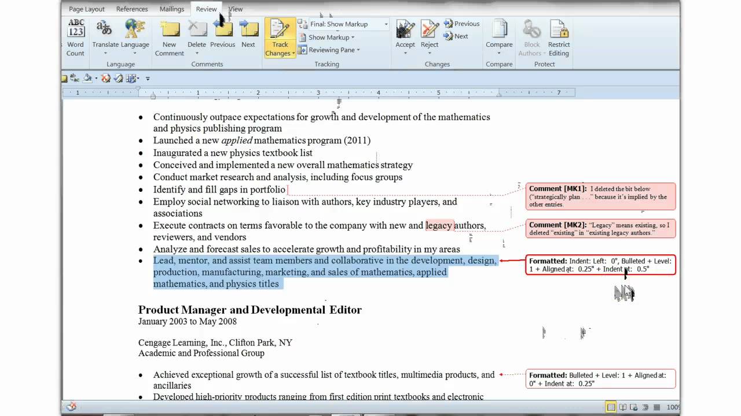Jump to Previous change in Changes group
The width and height of the screenshot is (741, 416).
point(461,24)
